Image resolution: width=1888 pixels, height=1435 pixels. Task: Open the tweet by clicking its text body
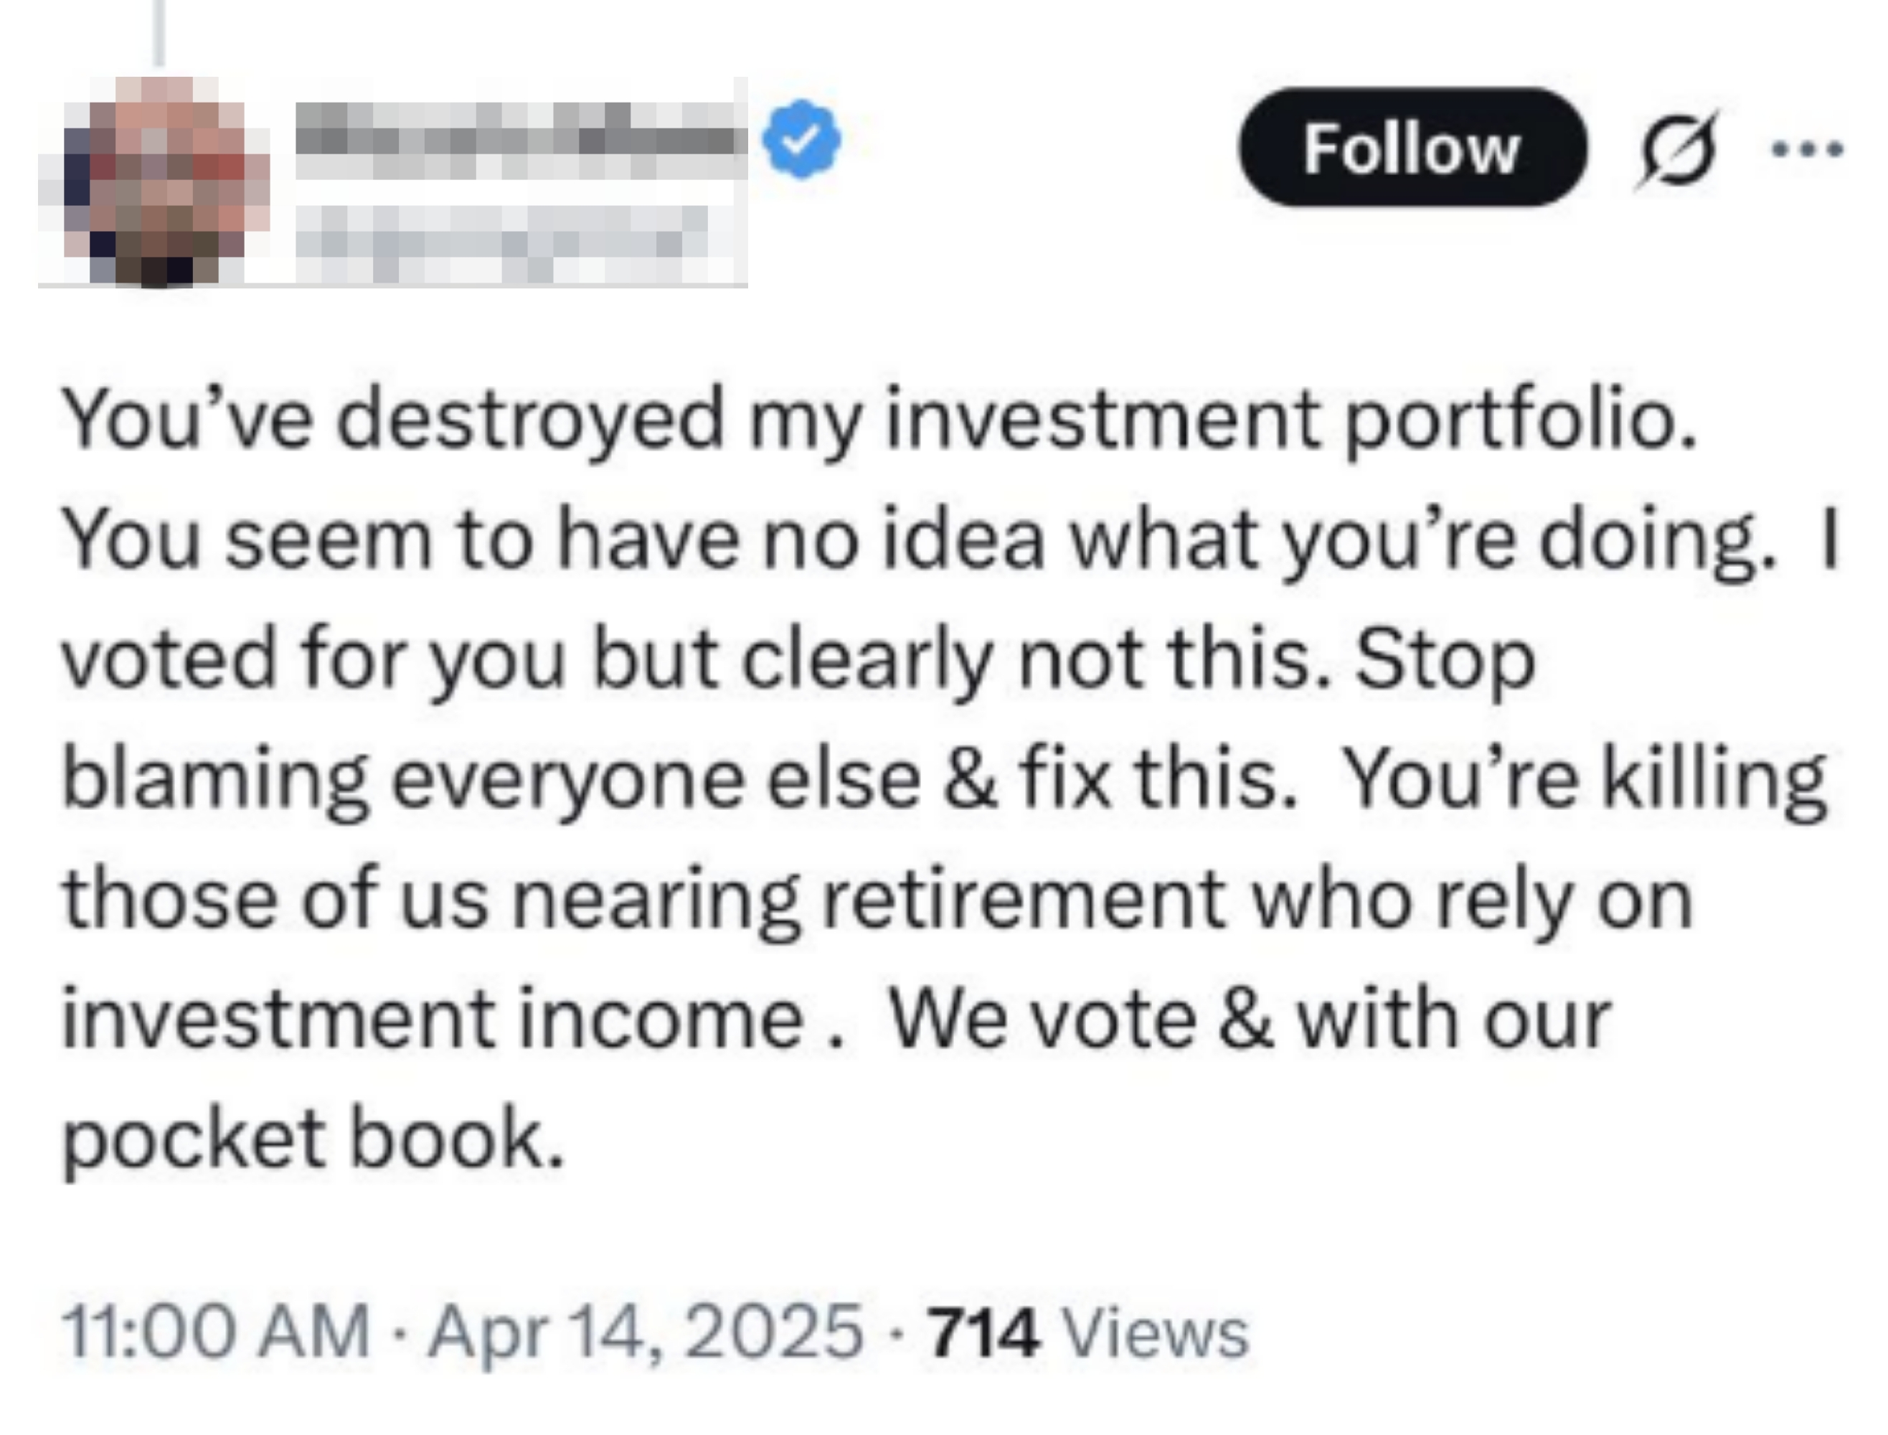click(939, 768)
